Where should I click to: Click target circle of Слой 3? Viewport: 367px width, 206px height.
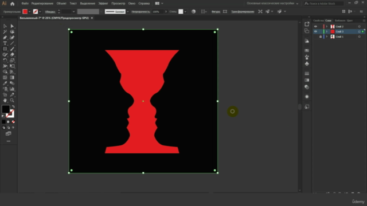click(x=360, y=31)
